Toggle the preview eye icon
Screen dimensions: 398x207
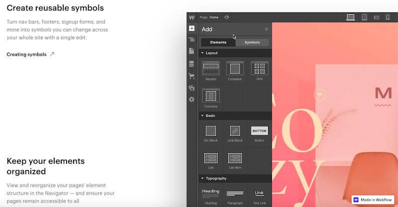click(x=227, y=17)
